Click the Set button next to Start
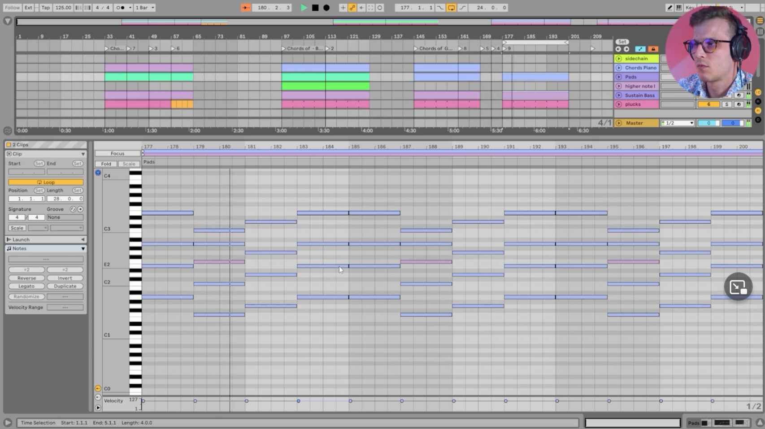 coord(39,164)
